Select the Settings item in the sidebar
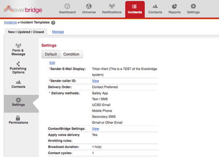 18,102
